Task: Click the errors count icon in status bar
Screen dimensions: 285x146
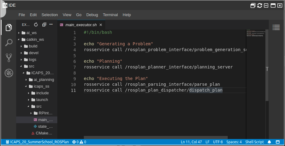Action: [x=74, y=142]
